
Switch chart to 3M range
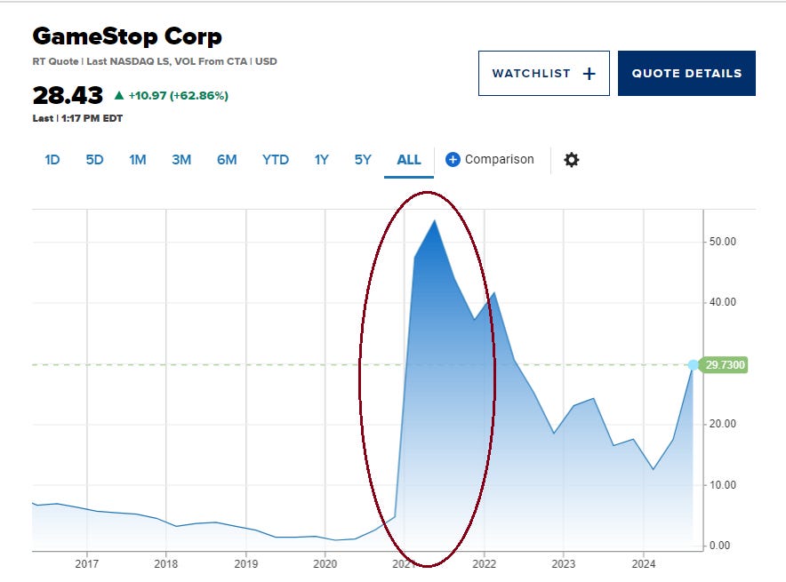point(181,160)
